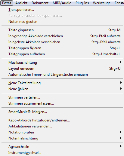Click Takte einpassen... menu entry

click(x=62, y=30)
